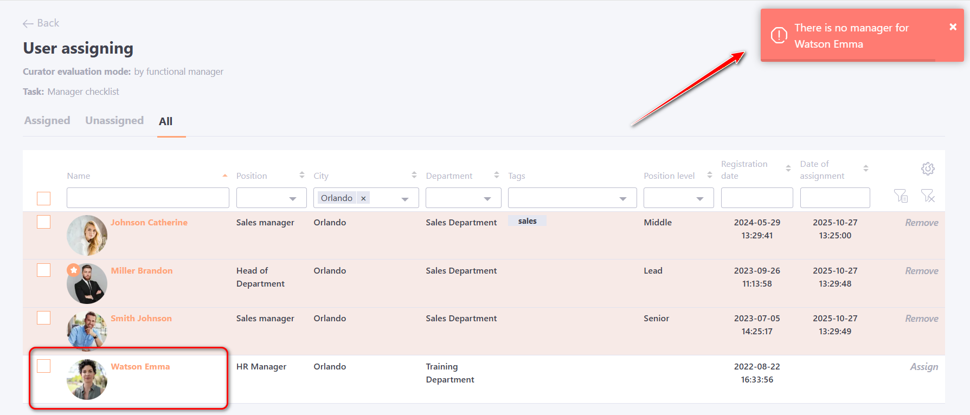Click the Back arrow icon
The image size is (970, 415).
[28, 23]
